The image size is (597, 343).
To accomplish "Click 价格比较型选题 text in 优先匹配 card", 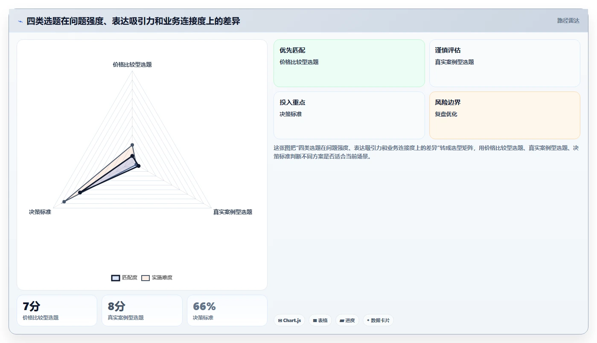I will click(x=299, y=62).
